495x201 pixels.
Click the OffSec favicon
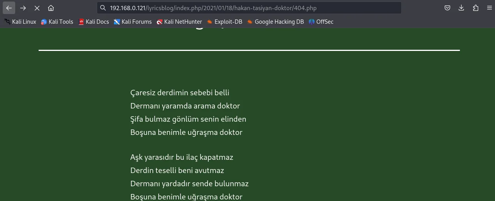coord(312,22)
